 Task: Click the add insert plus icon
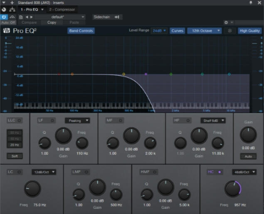pyautogui.click(x=12, y=2)
